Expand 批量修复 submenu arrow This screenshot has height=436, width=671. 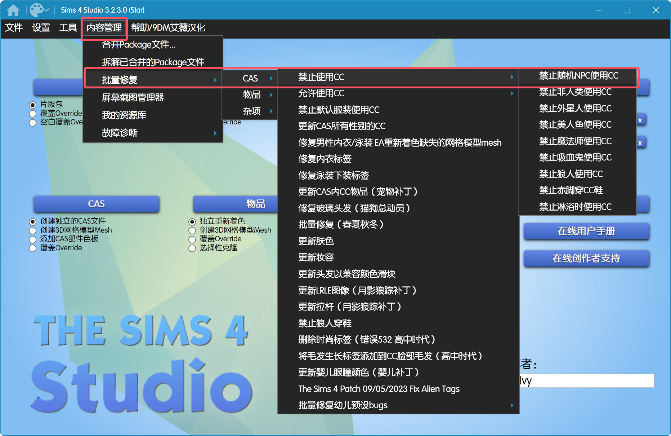(215, 80)
